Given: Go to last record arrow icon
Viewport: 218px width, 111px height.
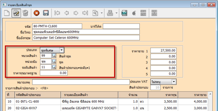Looking at the screenshot, I should point(85,13).
